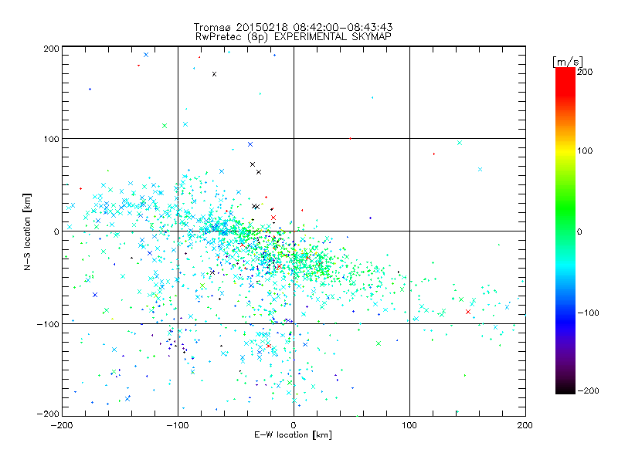Viewport: 618px width, 463px height.
Task: Click the 'E-W location [km]' axis label
Action: pyautogui.click(x=293, y=435)
